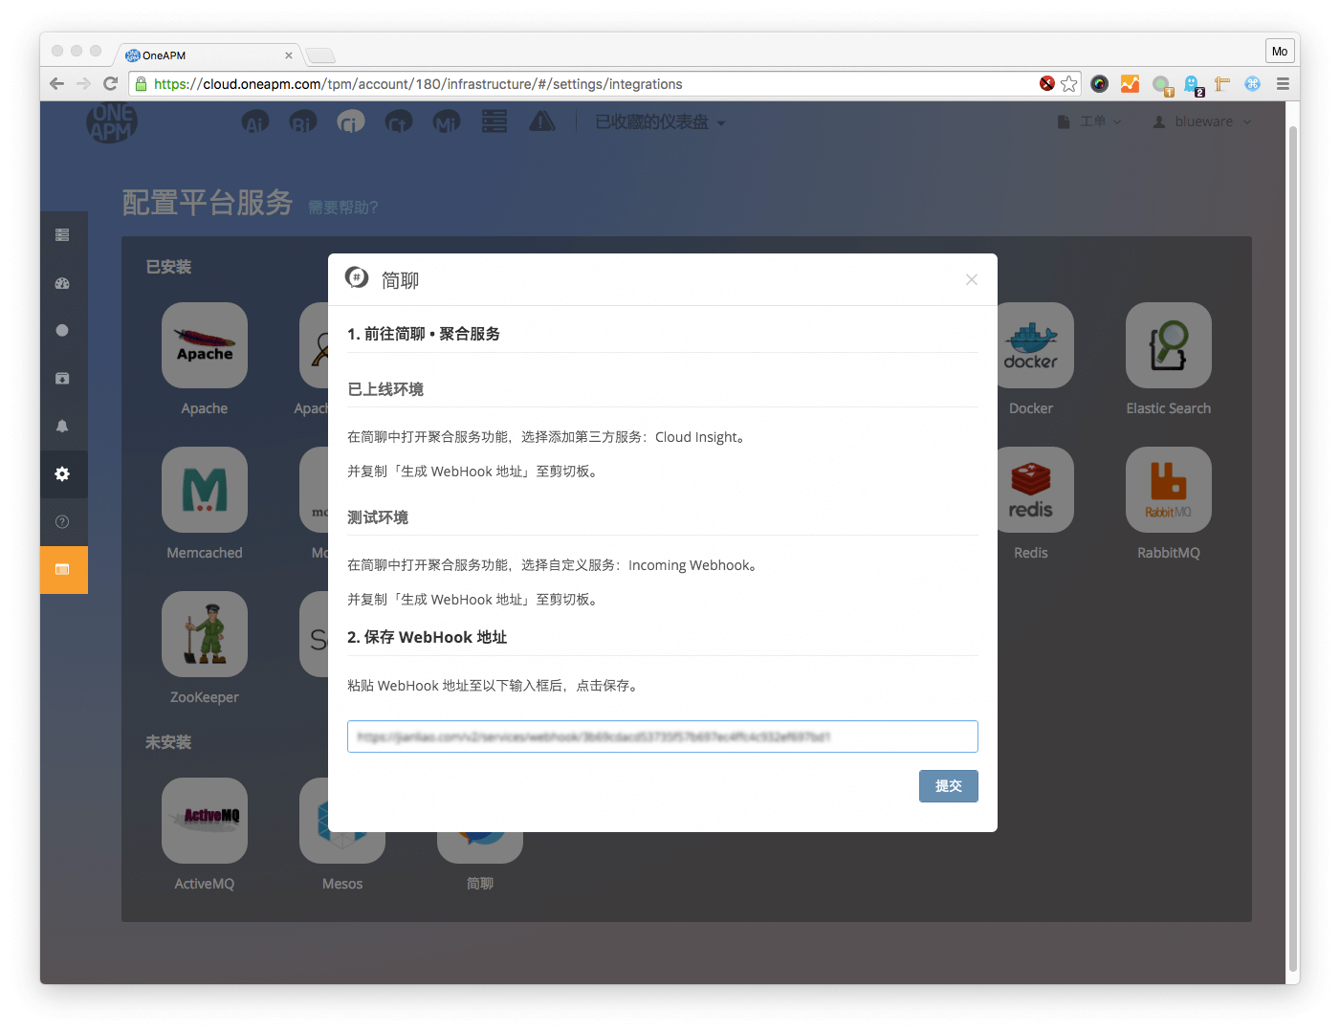Click the orange sidebar button icon
Image resolution: width=1340 pixels, height=1032 pixels.
(63, 570)
